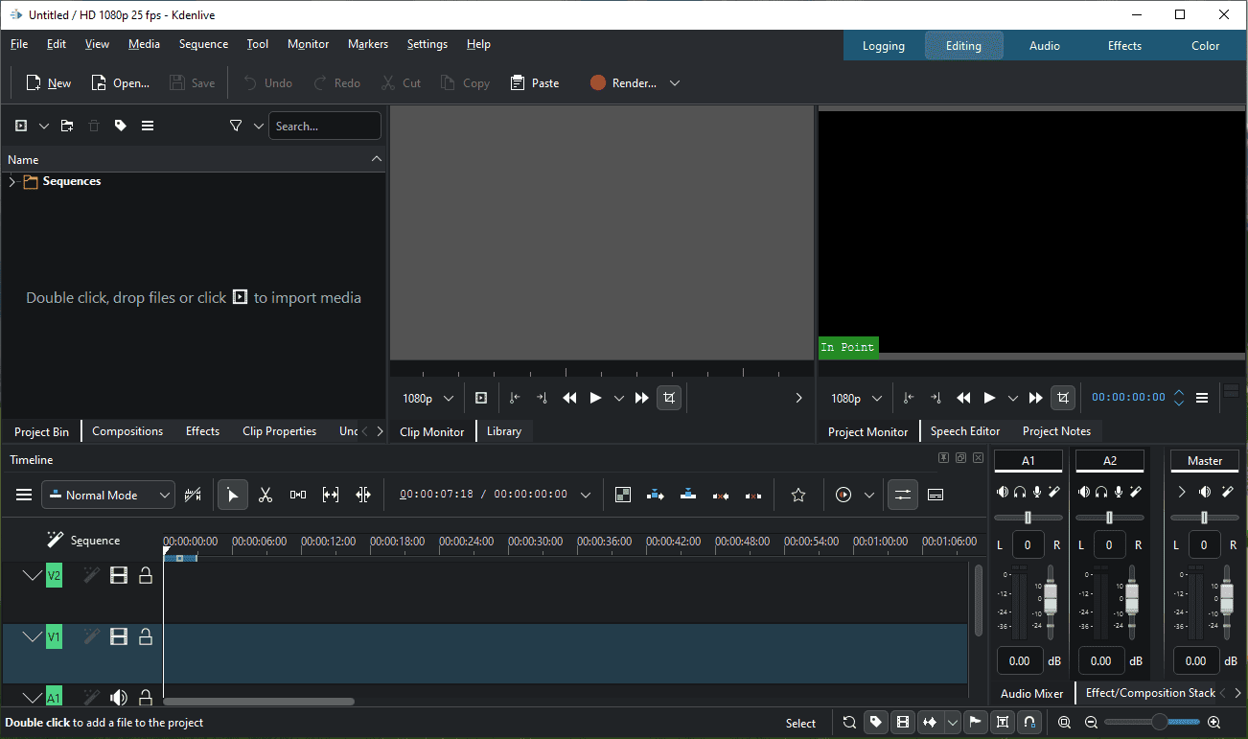Hide video on track V1
The width and height of the screenshot is (1248, 739).
click(119, 636)
